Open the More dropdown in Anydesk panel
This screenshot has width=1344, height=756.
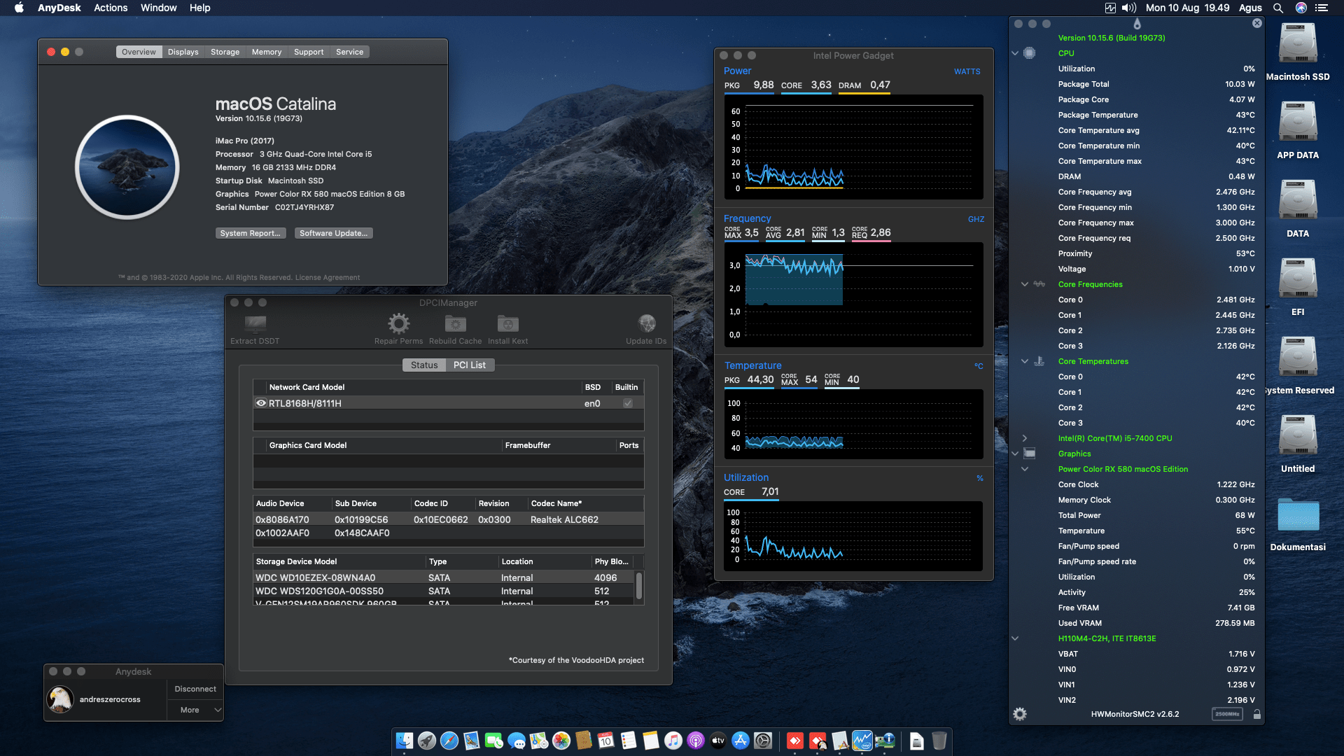click(195, 709)
